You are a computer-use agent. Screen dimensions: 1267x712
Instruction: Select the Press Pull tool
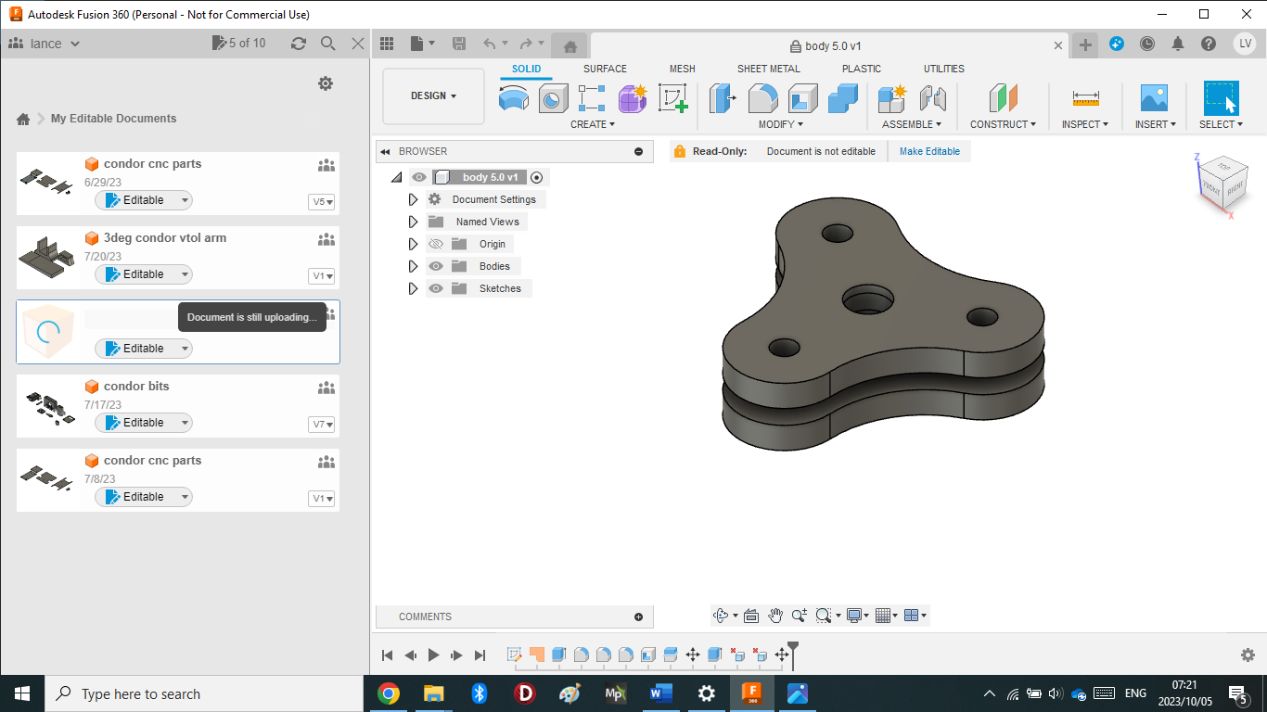pyautogui.click(x=723, y=98)
